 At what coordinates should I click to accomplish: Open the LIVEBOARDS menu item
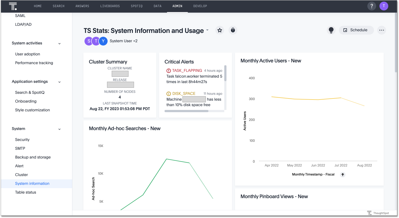[x=110, y=6]
